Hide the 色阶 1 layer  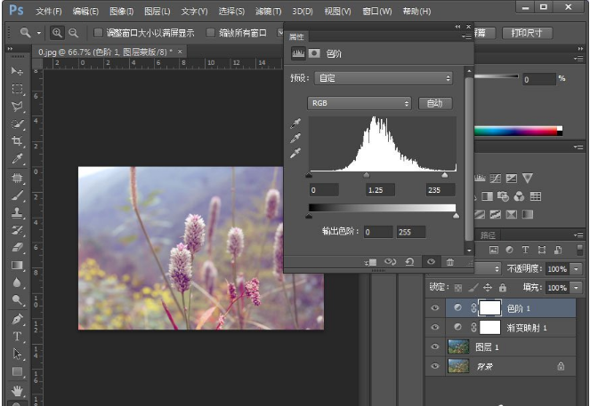click(x=435, y=307)
